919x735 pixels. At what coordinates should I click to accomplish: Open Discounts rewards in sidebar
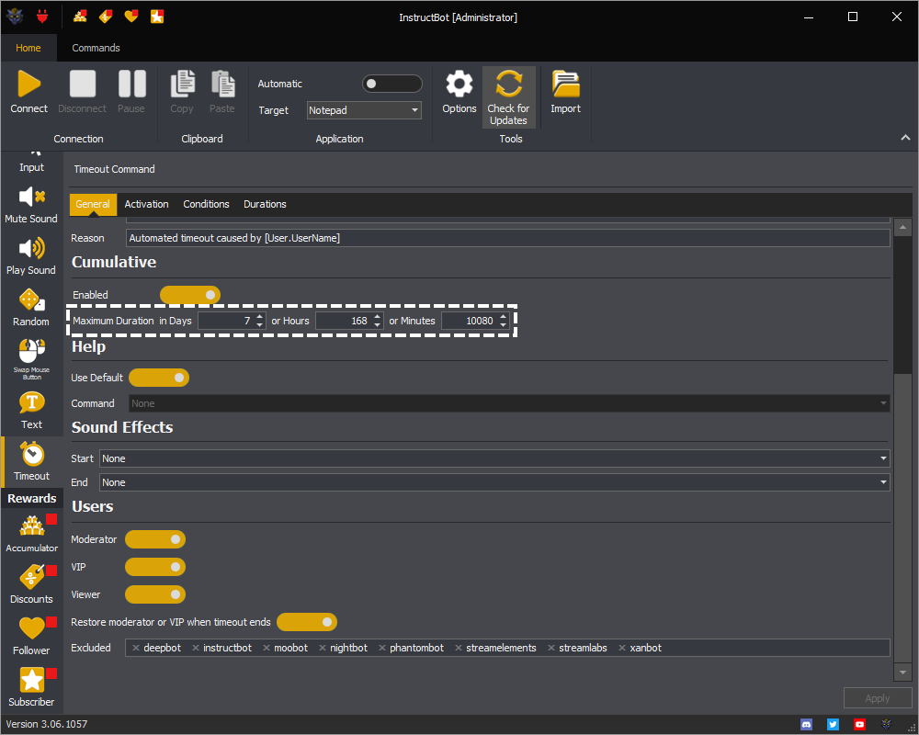point(31,584)
